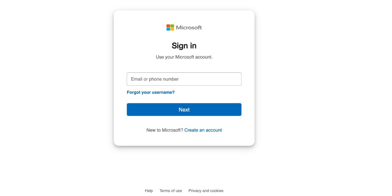Screen dimensions: 392x196
Task: Select the green square in the Microsoft logo
Action: point(172,25)
